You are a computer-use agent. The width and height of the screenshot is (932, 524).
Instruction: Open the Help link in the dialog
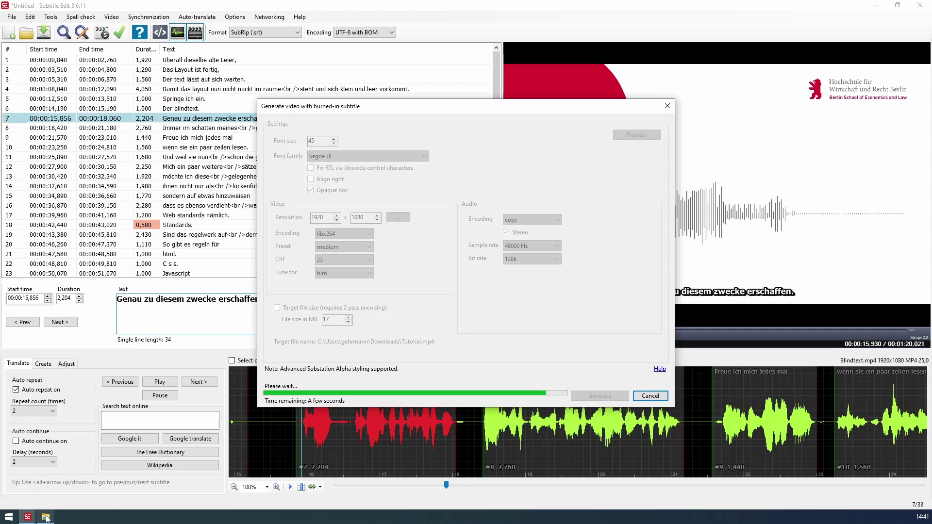click(659, 369)
